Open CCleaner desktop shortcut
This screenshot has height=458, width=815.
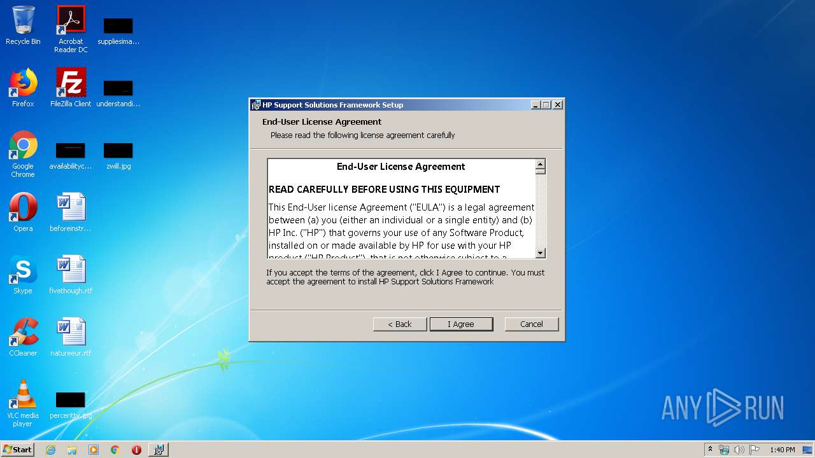(x=23, y=337)
